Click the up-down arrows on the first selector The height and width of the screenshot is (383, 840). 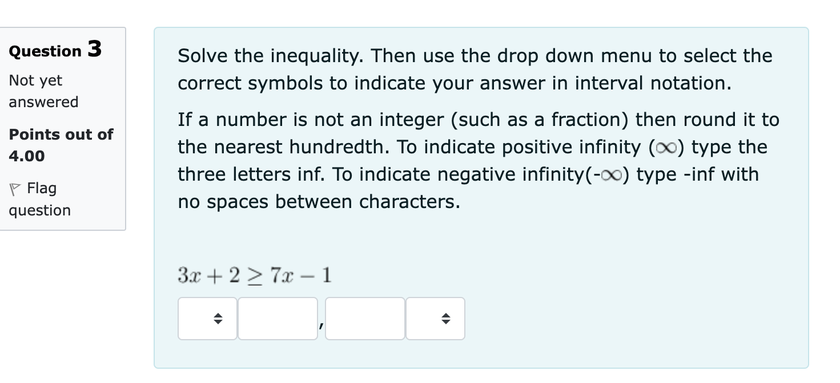(218, 319)
